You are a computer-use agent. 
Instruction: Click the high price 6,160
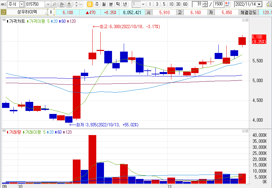196,12
